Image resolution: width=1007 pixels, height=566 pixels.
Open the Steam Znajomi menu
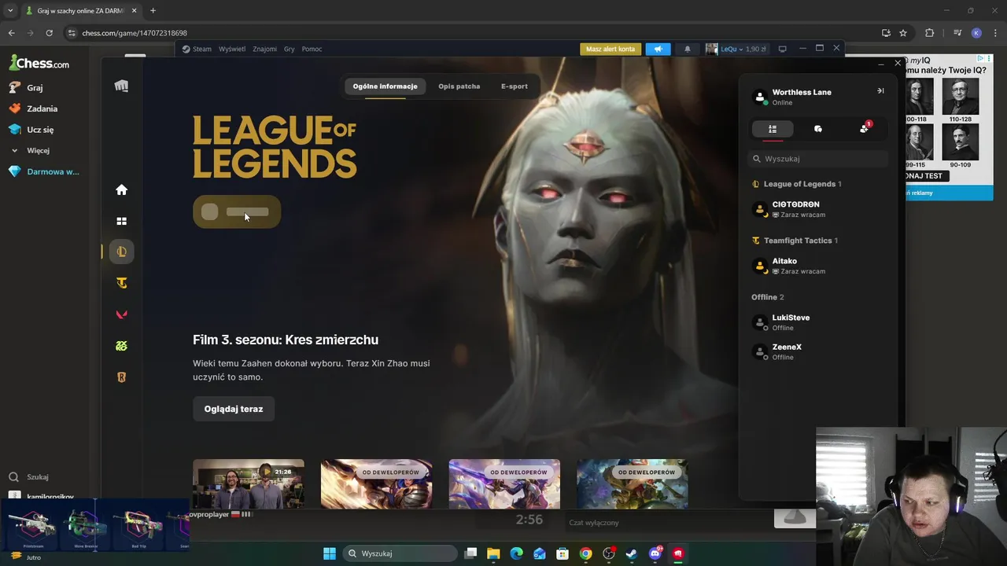(x=264, y=49)
